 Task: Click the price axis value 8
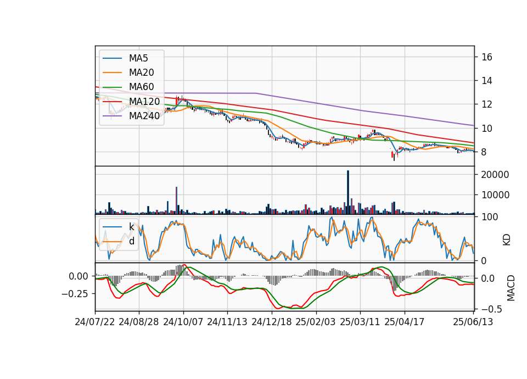484,152
